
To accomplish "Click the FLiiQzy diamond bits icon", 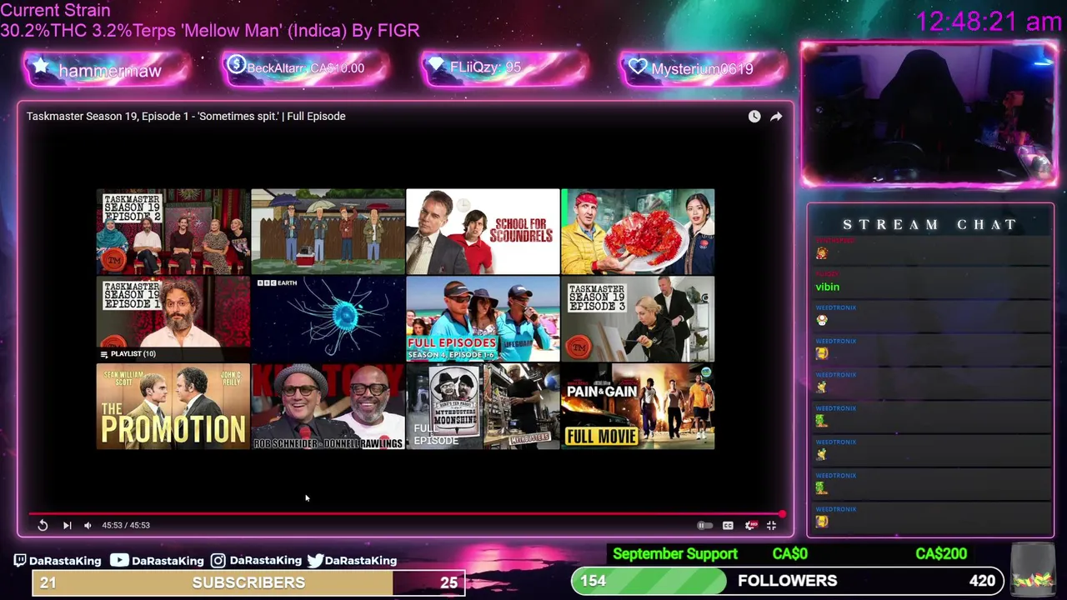I will point(436,66).
